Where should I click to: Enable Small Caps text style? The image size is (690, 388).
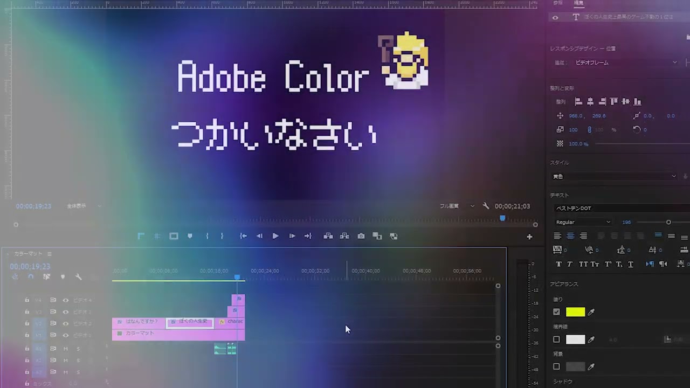(595, 264)
